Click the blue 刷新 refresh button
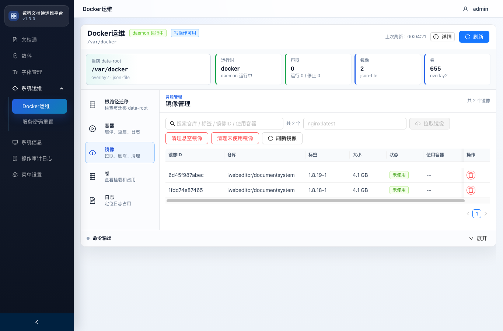Image resolution: width=503 pixels, height=331 pixels. point(474,37)
